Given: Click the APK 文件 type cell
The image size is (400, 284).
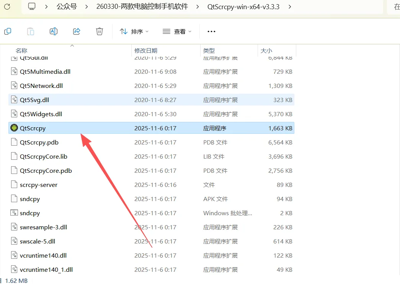Looking at the screenshot, I should (216, 199).
